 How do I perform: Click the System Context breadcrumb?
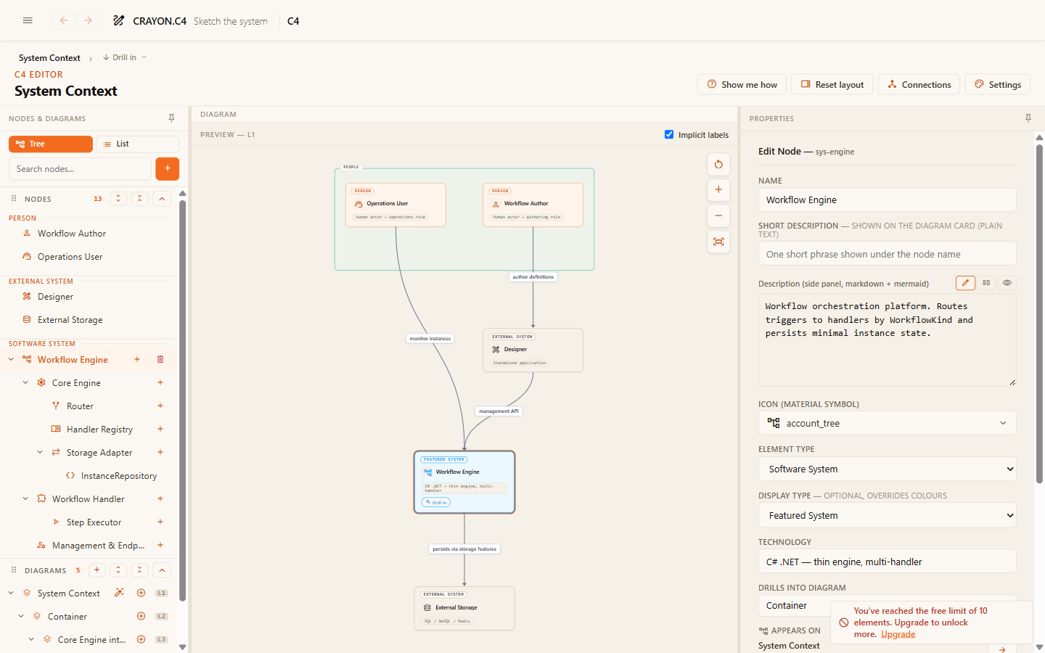(x=49, y=58)
